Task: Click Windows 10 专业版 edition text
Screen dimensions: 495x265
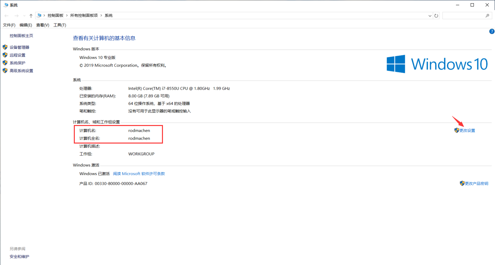Action: point(98,57)
